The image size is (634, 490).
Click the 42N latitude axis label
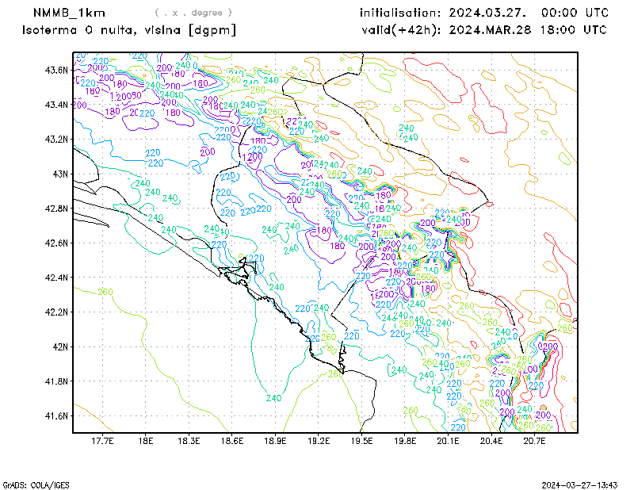(x=61, y=347)
